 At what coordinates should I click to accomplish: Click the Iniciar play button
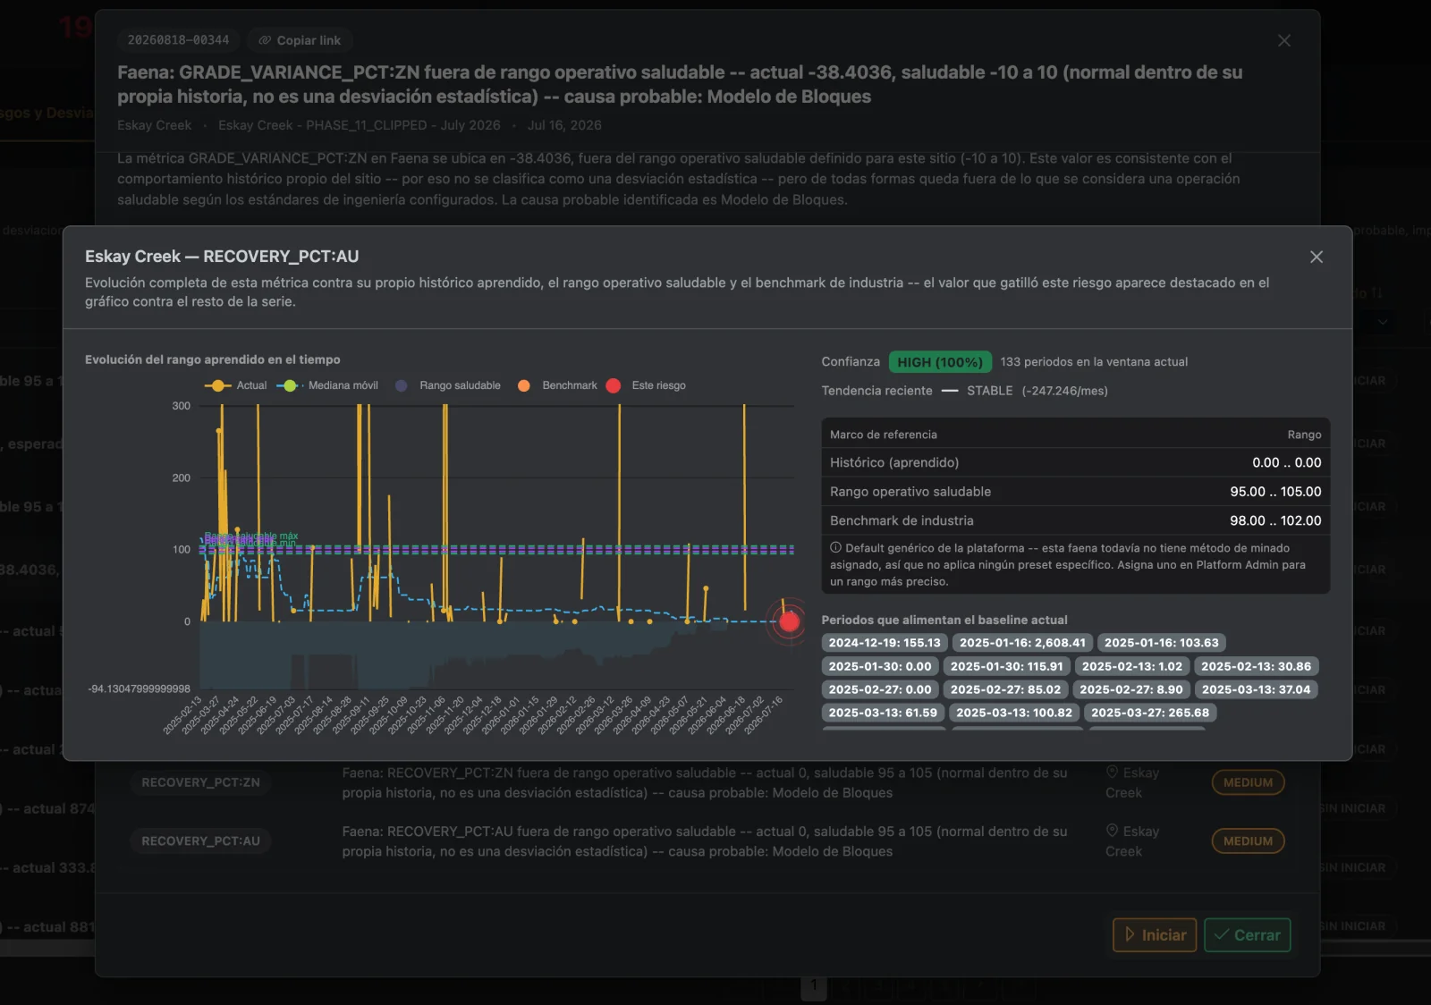pos(1155,935)
